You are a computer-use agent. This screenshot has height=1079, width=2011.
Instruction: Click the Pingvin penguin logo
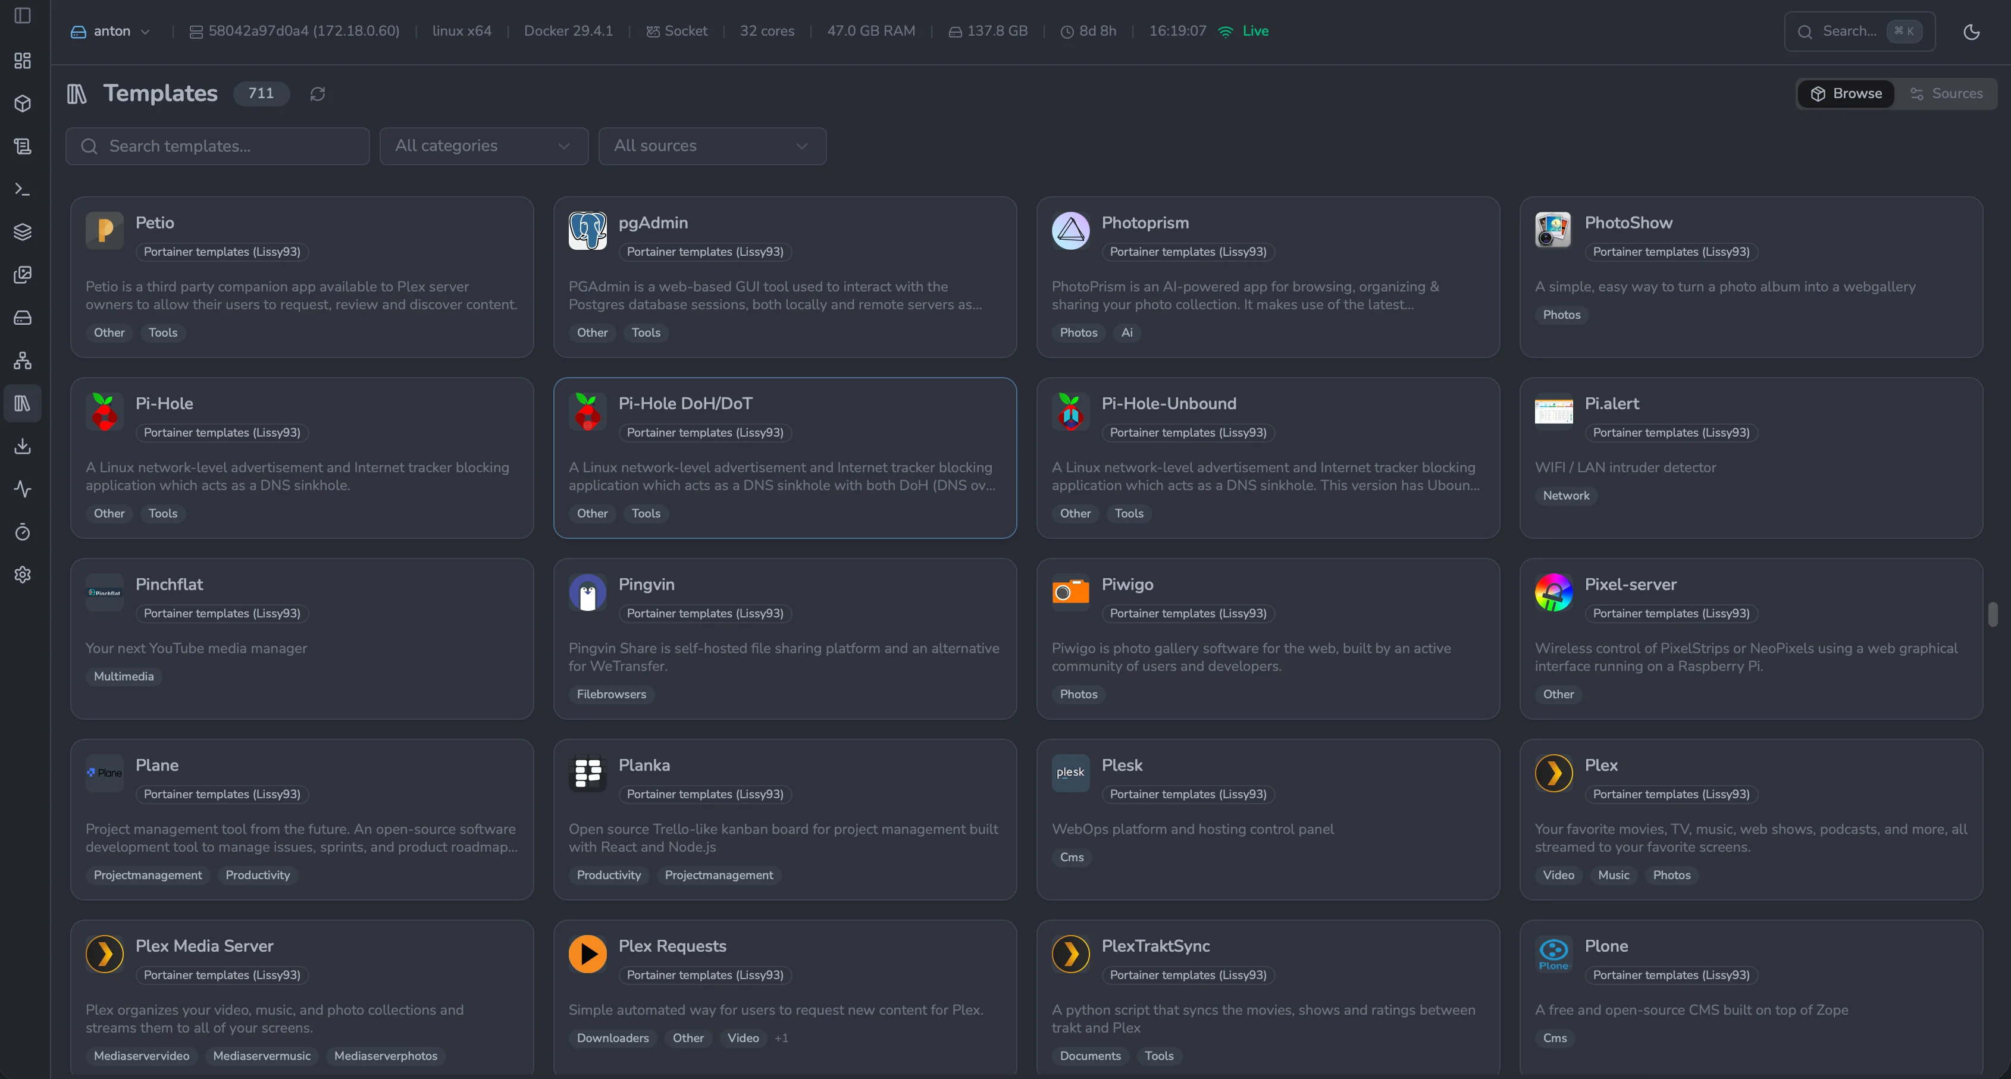point(588,593)
